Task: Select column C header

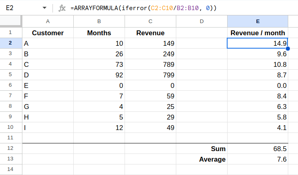Action: (x=151, y=21)
